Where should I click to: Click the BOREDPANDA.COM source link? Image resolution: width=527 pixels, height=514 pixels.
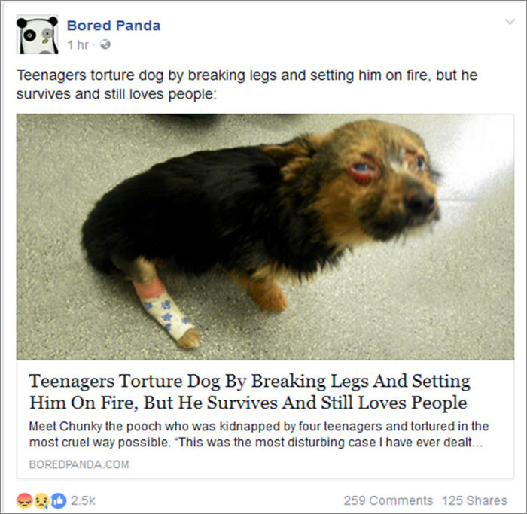[x=79, y=464]
